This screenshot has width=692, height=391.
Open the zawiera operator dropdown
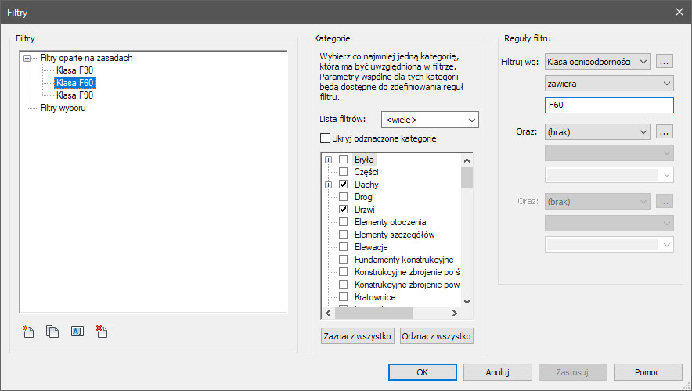click(608, 83)
